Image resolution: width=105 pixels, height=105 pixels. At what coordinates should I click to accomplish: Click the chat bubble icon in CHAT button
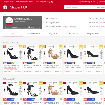[29, 27]
